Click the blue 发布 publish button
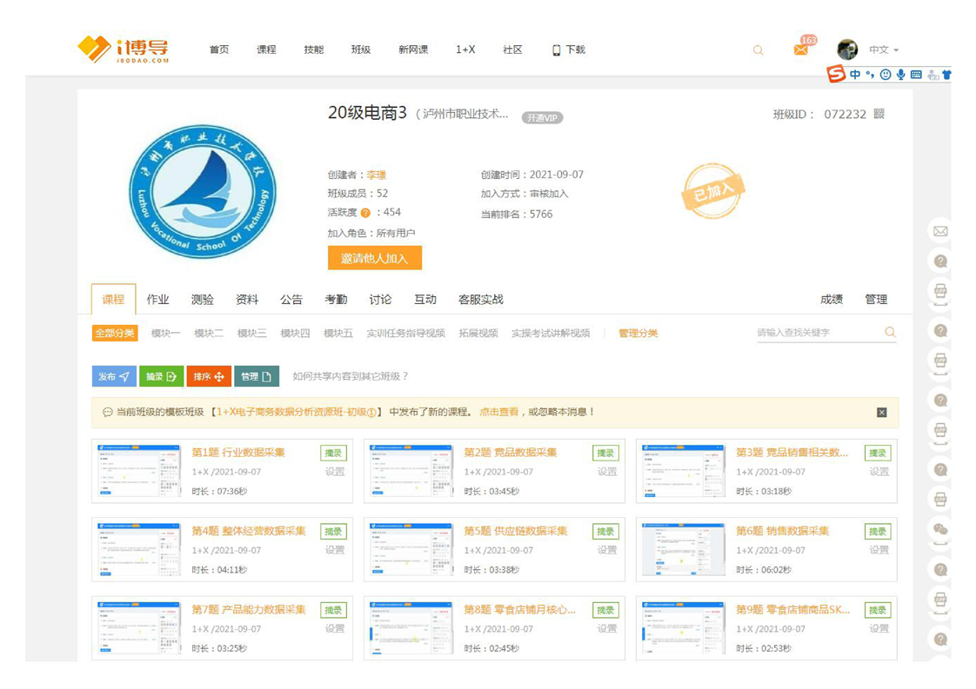The image size is (976, 689). pyautogui.click(x=114, y=376)
